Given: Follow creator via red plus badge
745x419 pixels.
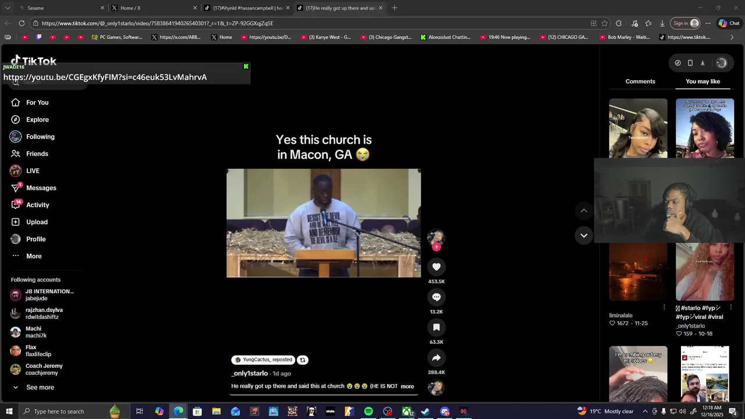Looking at the screenshot, I should click(437, 247).
